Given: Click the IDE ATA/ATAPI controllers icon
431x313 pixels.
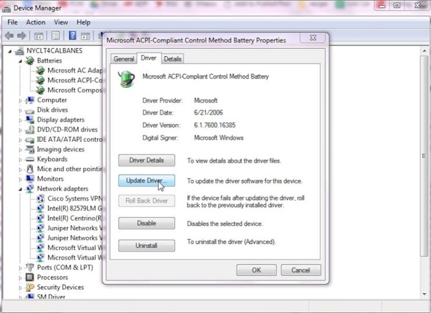Looking at the screenshot, I should (x=30, y=140).
